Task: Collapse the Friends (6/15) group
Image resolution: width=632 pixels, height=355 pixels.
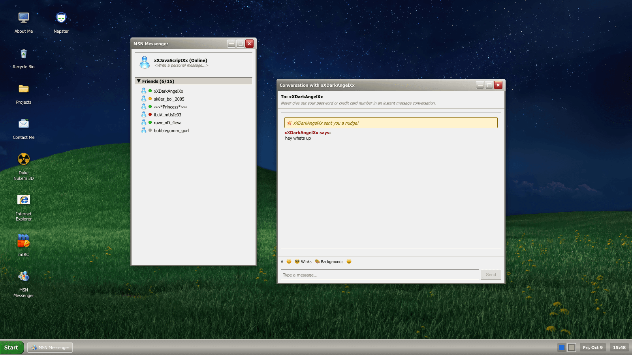Action: tap(194, 81)
